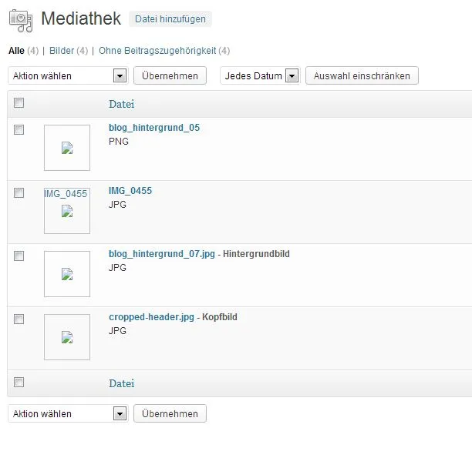Open blog_hintergrund_07.jpg title link
This screenshot has height=468, width=472.
[162, 254]
